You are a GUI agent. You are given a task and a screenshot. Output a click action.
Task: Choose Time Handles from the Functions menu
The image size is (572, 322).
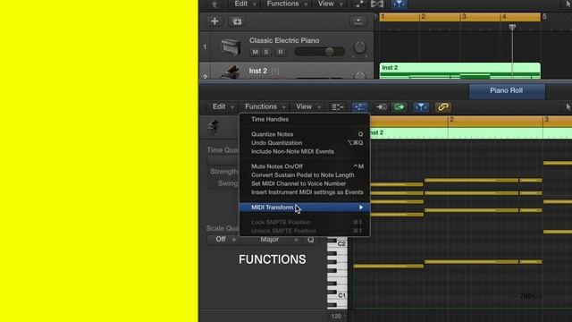click(x=305, y=119)
